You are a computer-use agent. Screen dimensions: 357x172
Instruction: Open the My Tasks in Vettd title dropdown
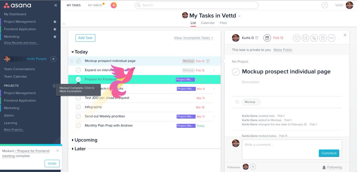239,16
